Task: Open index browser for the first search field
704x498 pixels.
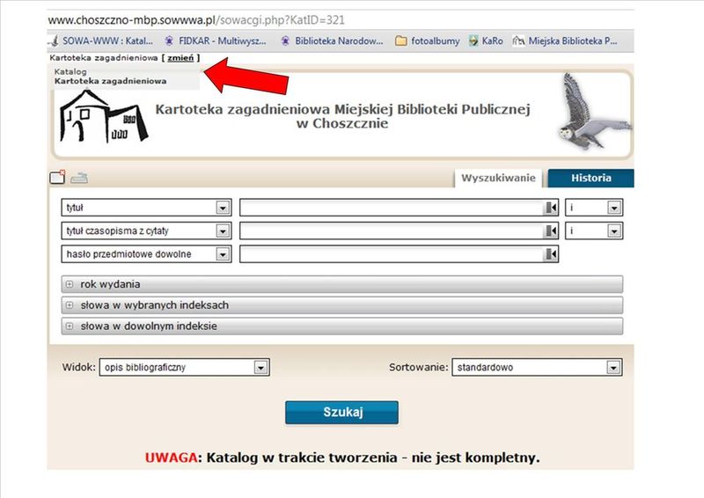Action: click(552, 208)
